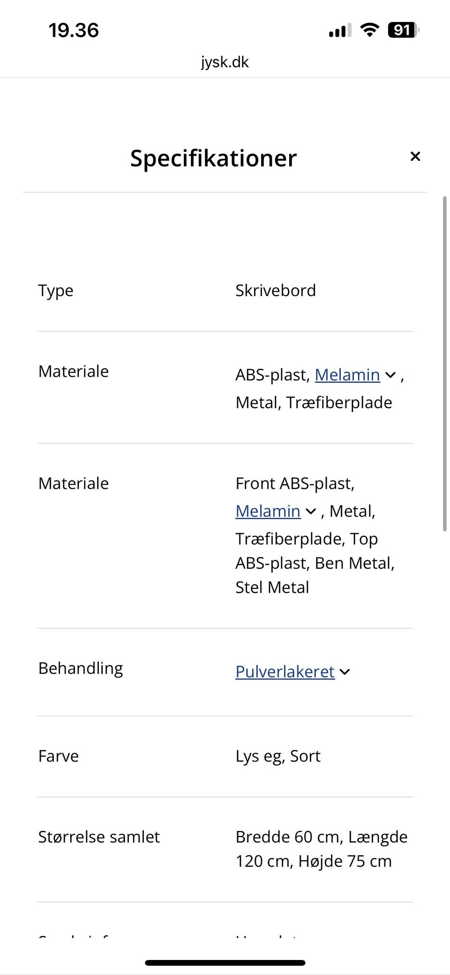Tap the cellular signal icon
The height and width of the screenshot is (975, 450).
[340, 31]
